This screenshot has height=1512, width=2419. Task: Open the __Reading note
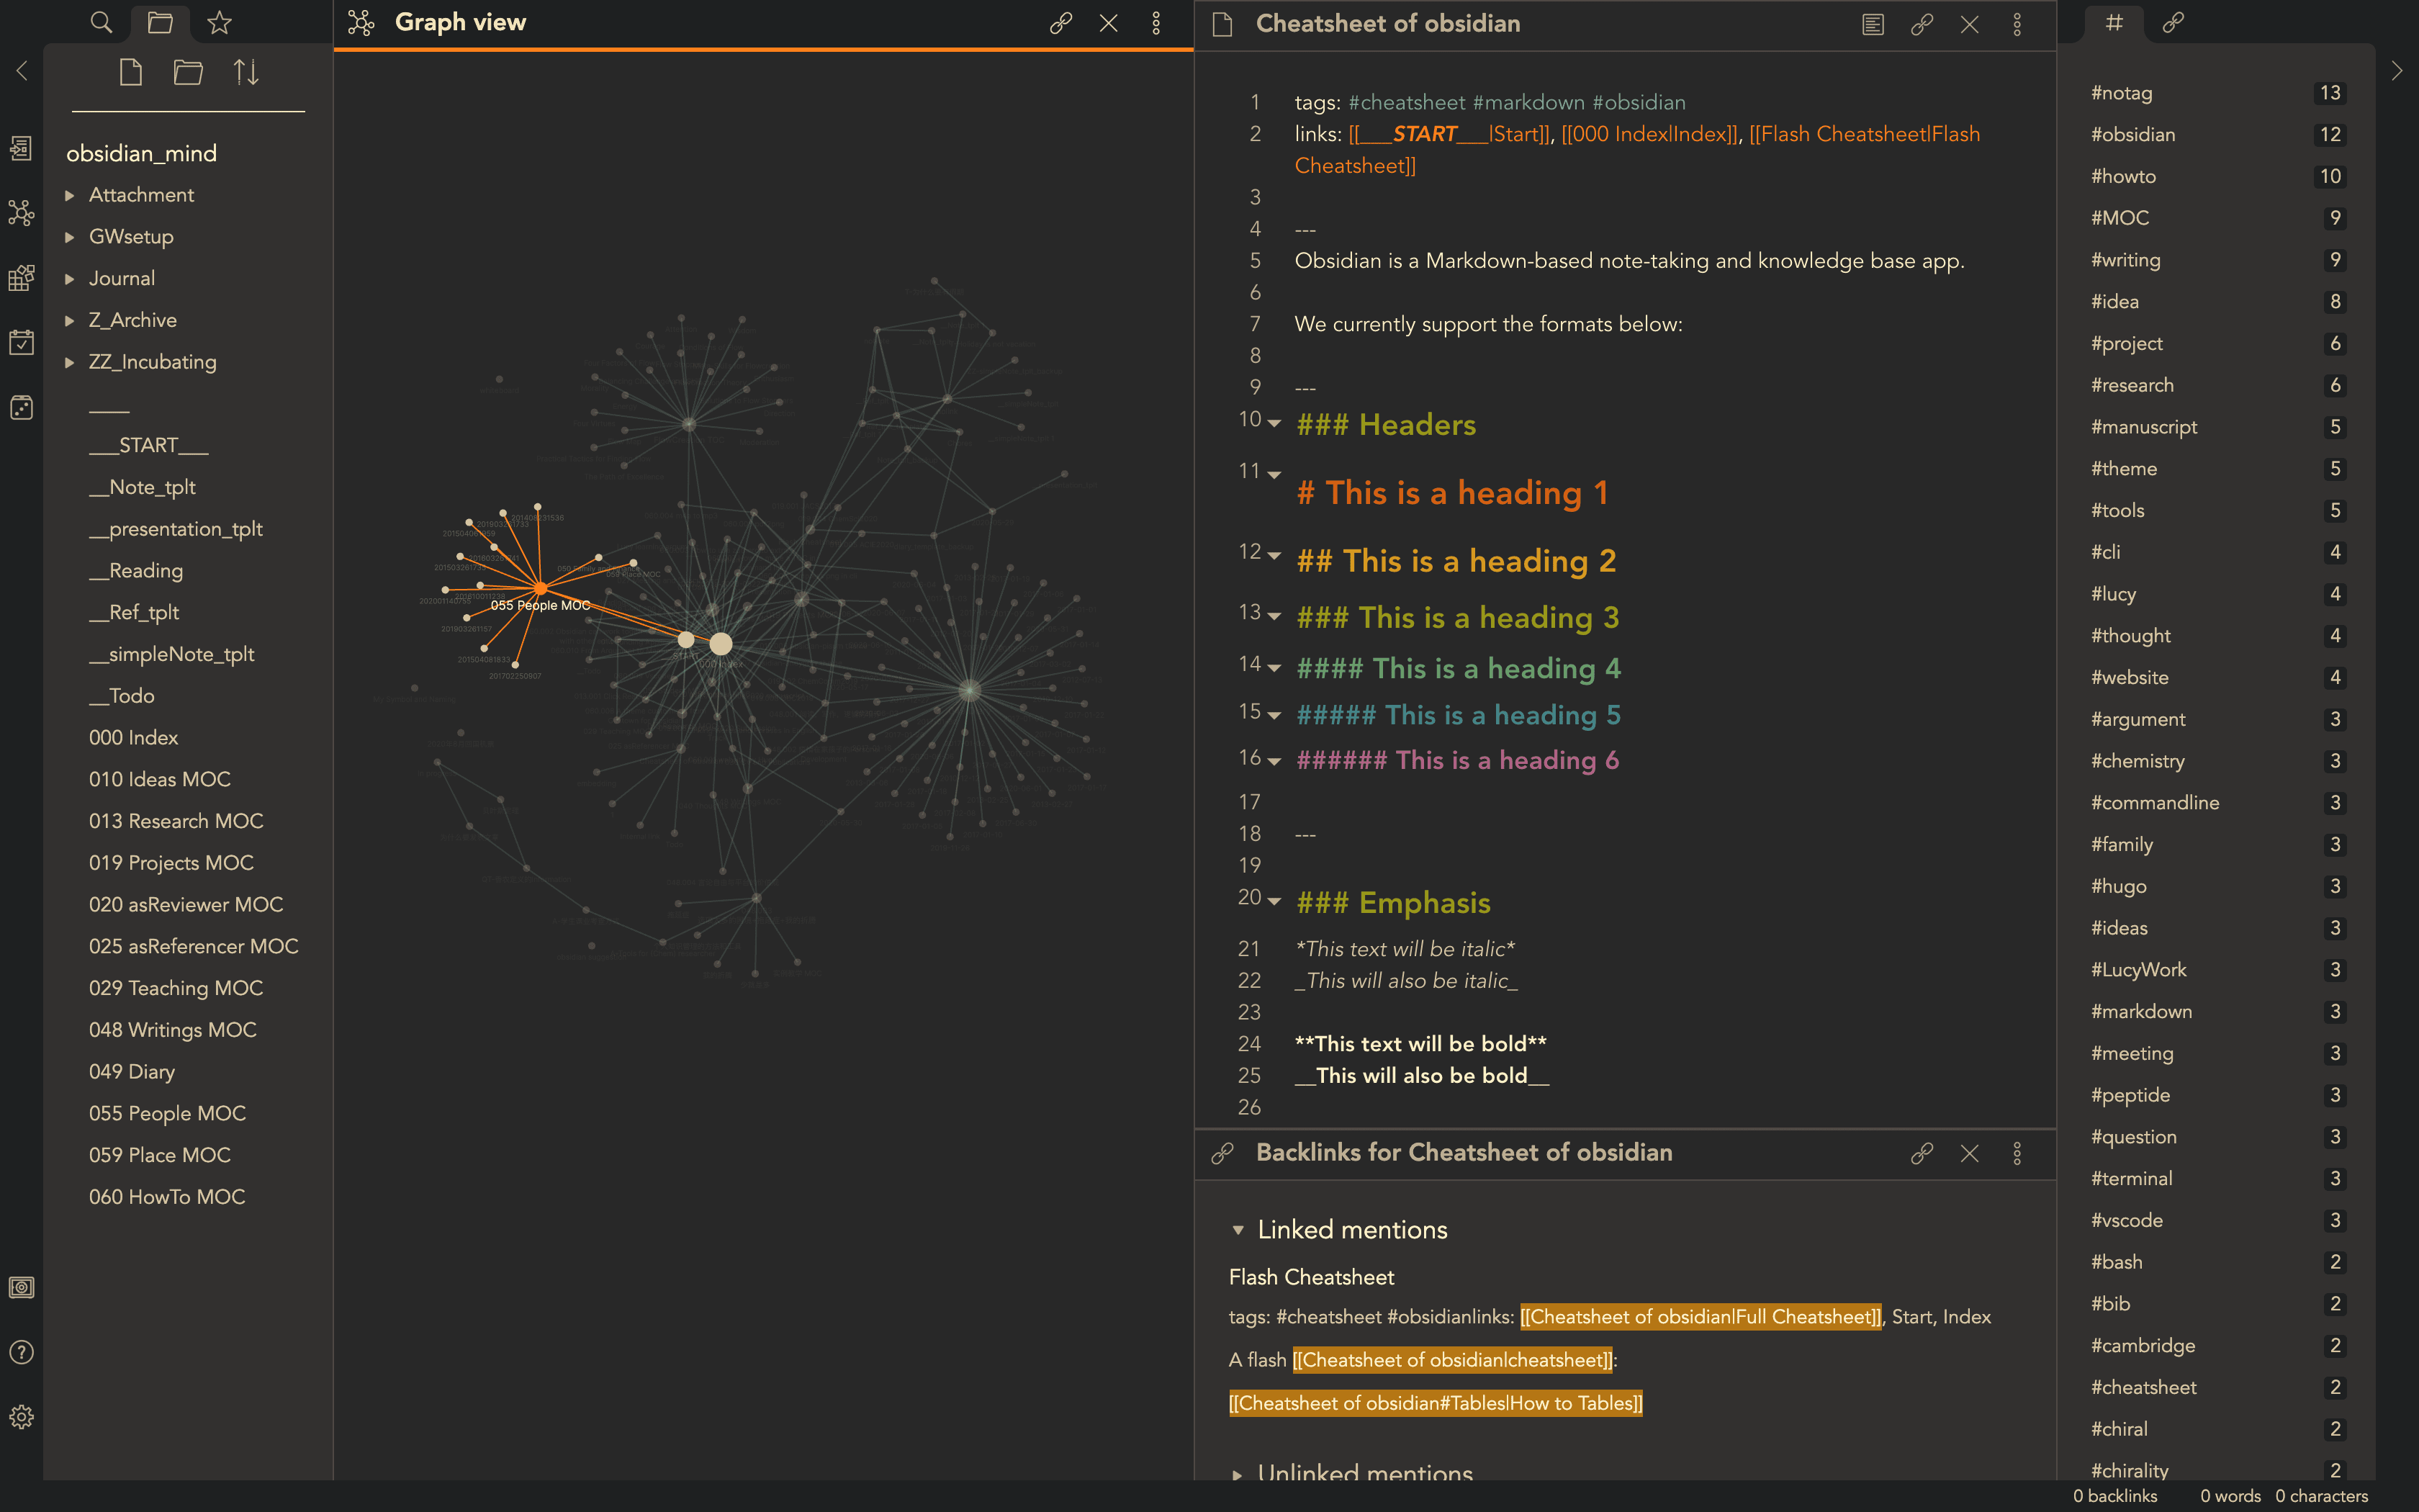point(136,570)
